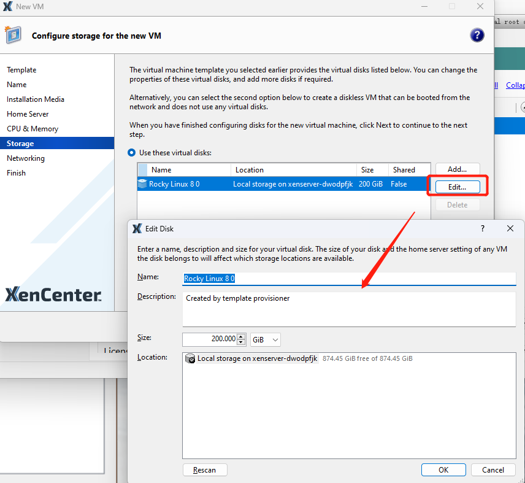
Task: Click the Rescan button in Edit Disk
Action: click(205, 469)
